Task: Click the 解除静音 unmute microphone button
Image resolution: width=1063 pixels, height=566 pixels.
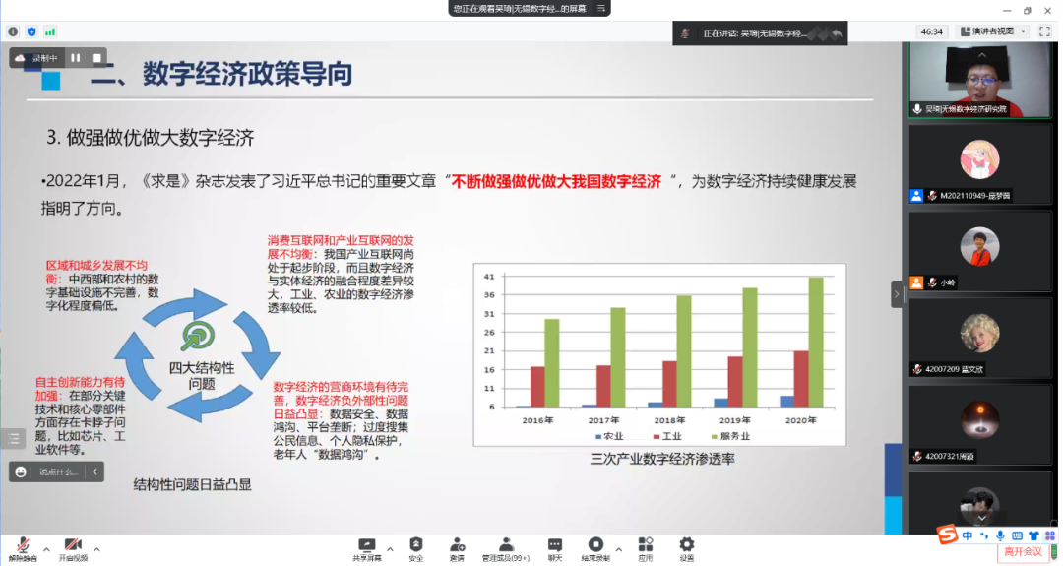Action: pos(23,547)
